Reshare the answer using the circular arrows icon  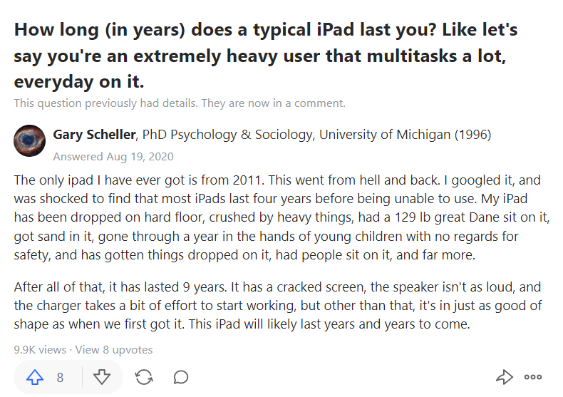tap(144, 377)
